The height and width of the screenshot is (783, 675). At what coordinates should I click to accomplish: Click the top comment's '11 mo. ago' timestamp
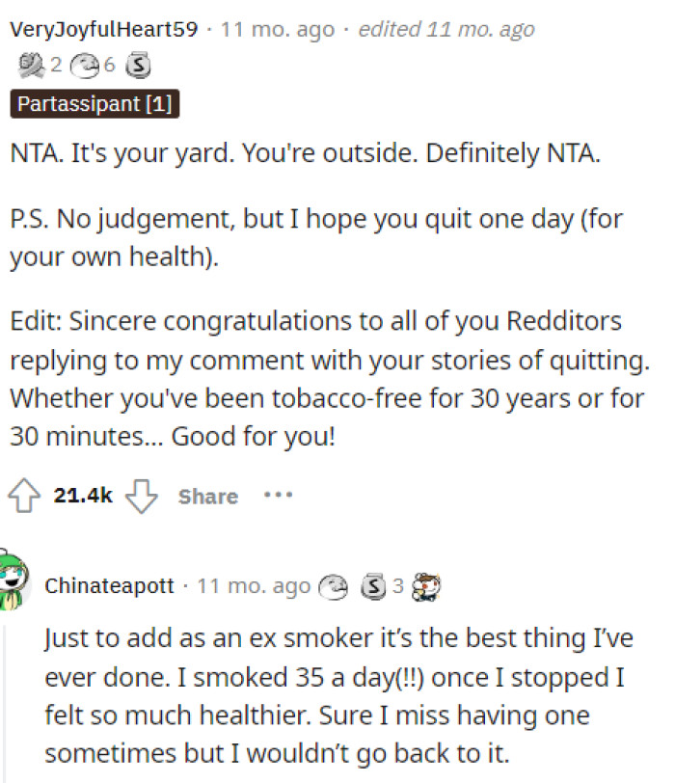click(278, 29)
